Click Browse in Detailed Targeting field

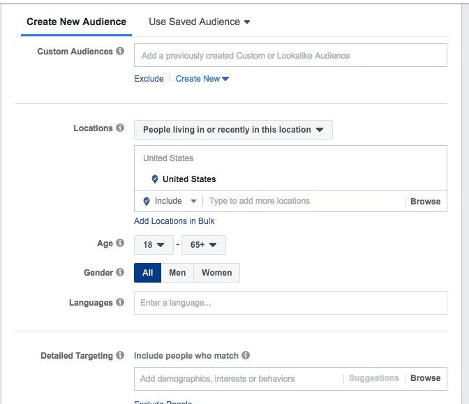(425, 378)
